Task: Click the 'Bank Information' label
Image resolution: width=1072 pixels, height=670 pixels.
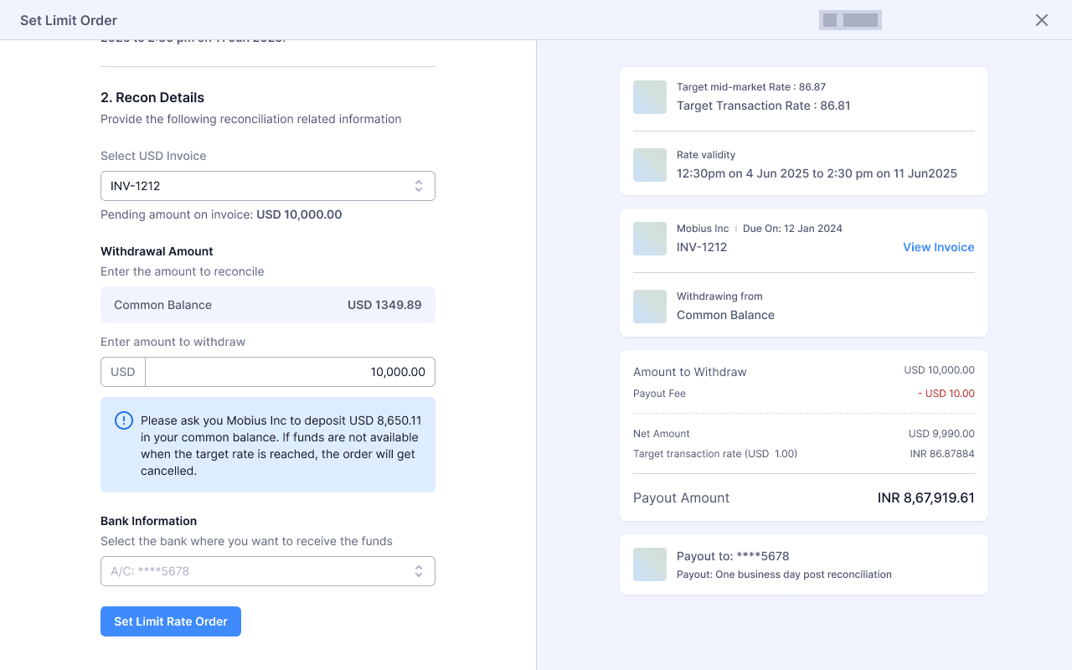Action: click(x=149, y=521)
